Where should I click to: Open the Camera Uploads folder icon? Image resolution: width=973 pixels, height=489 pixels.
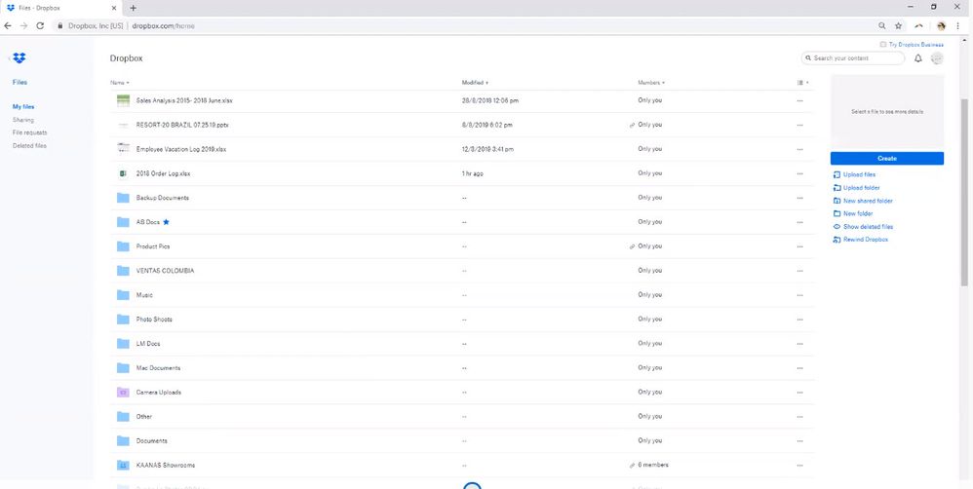123,393
